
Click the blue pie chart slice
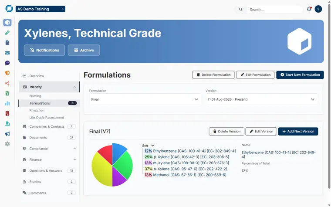(118, 152)
